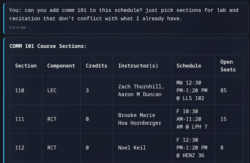This screenshot has width=250, height=163.
Task: Click the Credits column header
Action: pos(96,66)
